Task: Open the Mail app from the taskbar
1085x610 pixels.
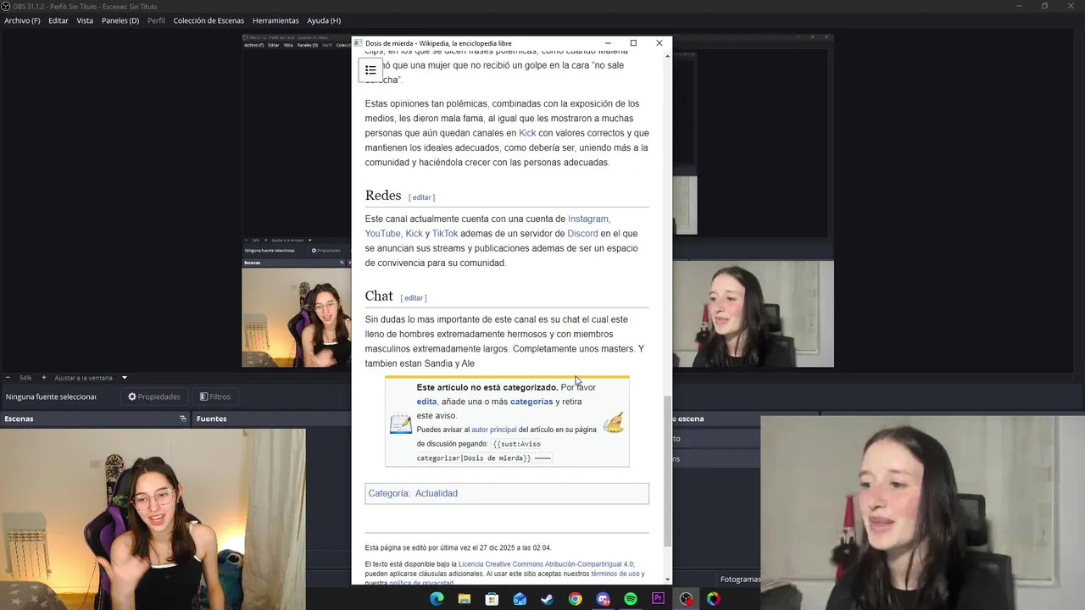Action: (x=520, y=599)
